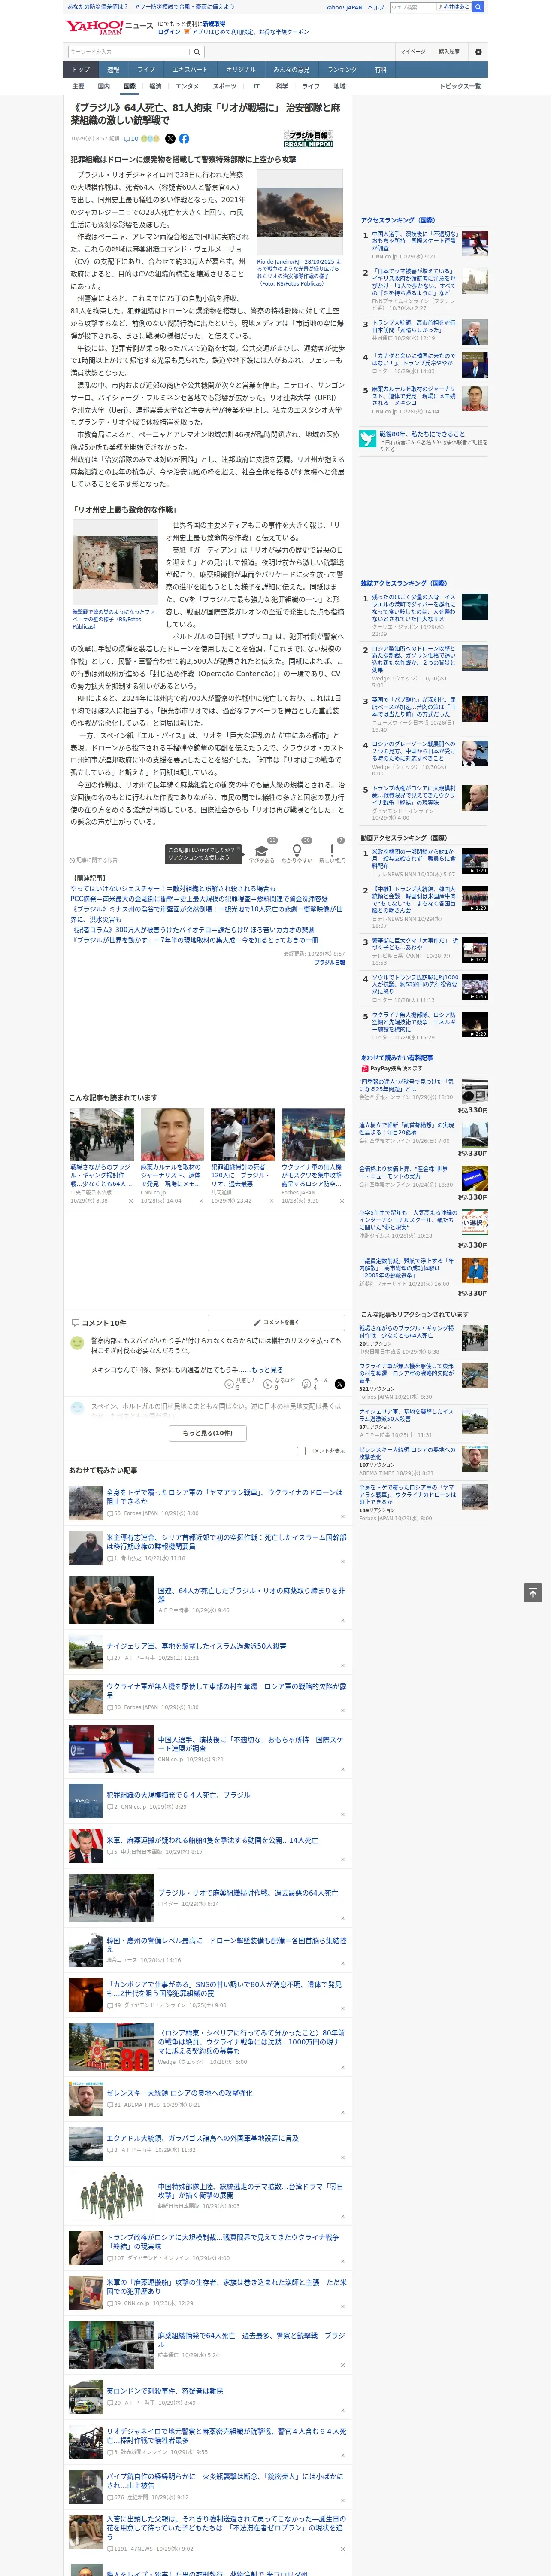The image size is (551, 2576).
Task: Select the ランキング navigation tab
Action: [x=342, y=70]
